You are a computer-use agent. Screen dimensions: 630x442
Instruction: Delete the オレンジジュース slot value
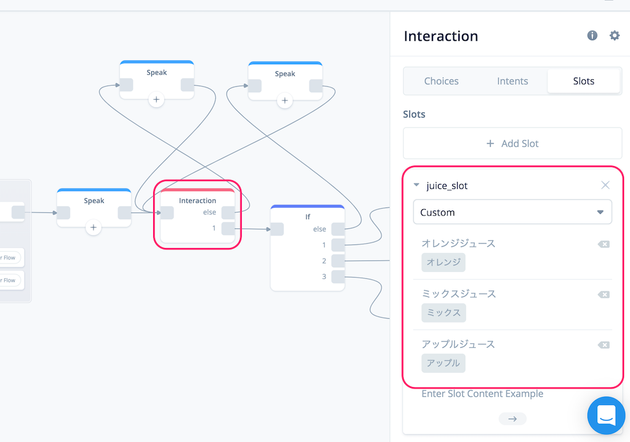click(604, 244)
